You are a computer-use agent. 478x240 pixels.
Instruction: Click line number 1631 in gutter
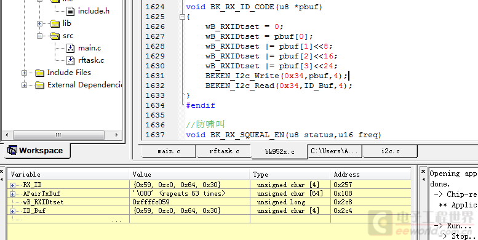(155, 76)
